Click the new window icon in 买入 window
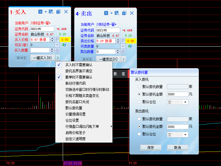The width and height of the screenshot is (221, 166). tap(58, 12)
